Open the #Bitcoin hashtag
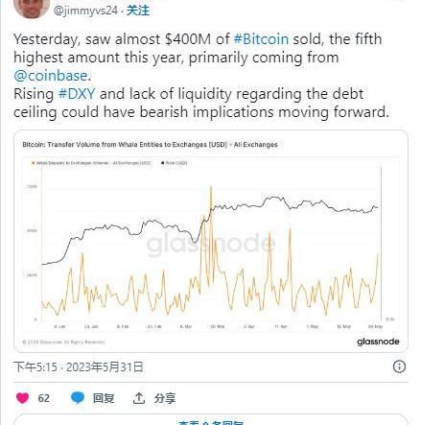 coord(261,39)
